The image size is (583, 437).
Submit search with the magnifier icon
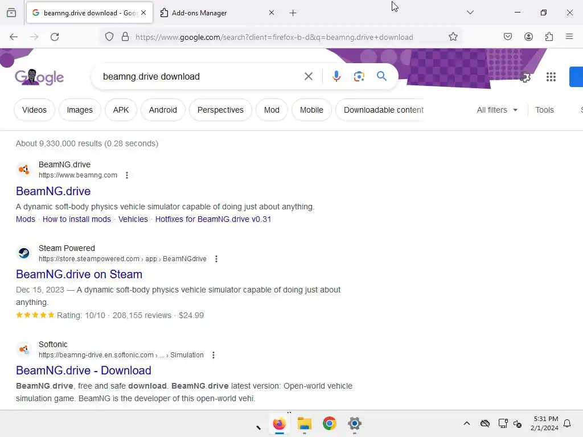pyautogui.click(x=381, y=77)
